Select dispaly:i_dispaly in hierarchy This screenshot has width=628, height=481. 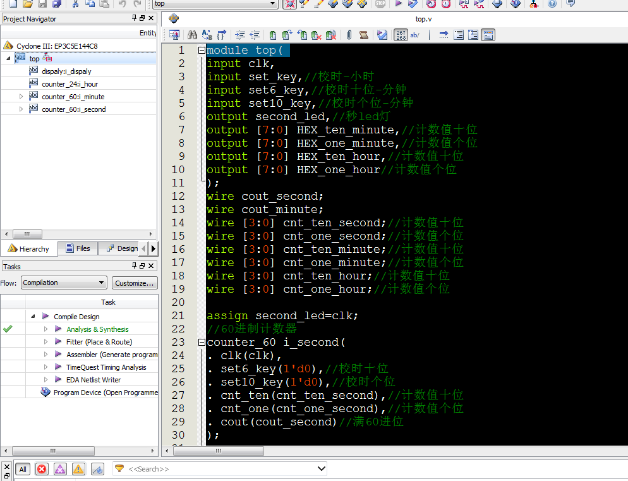pyautogui.click(x=66, y=71)
